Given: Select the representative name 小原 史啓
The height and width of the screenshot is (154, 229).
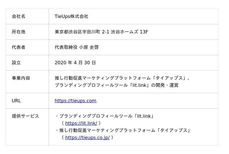Looking at the screenshot, I should pyautogui.click(x=89, y=47).
